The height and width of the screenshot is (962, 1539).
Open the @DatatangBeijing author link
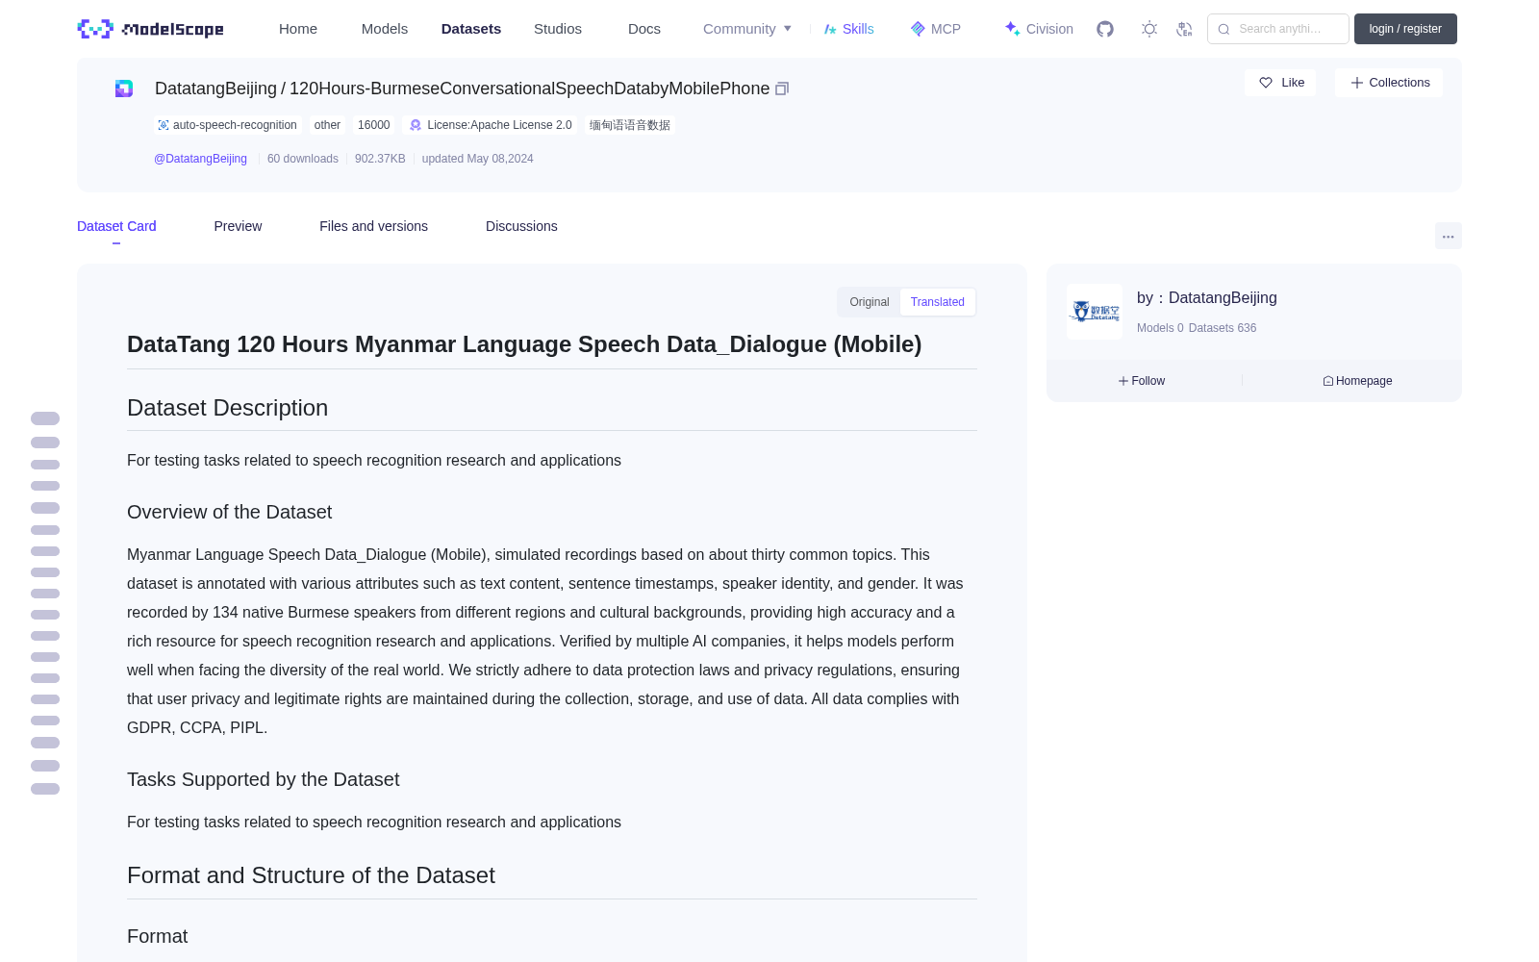pos(200,159)
